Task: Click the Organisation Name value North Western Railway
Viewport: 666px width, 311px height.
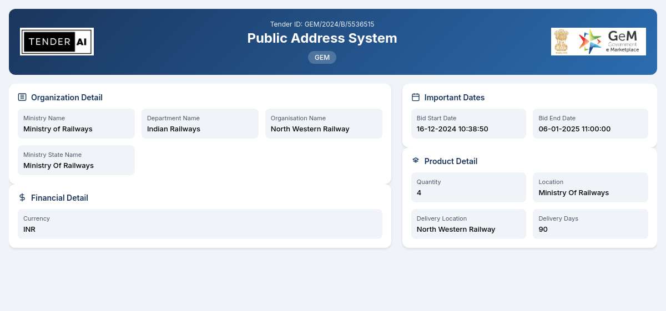Action: (x=310, y=129)
